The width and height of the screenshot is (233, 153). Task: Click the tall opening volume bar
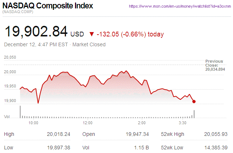(20, 112)
